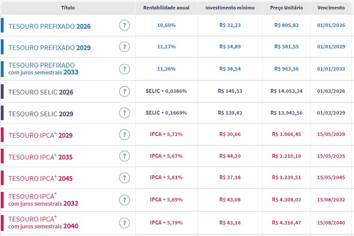Screen dimensions: 354x236
Task: Open help icon for Tesouro IPCA+ 2029
Action: tap(124, 135)
